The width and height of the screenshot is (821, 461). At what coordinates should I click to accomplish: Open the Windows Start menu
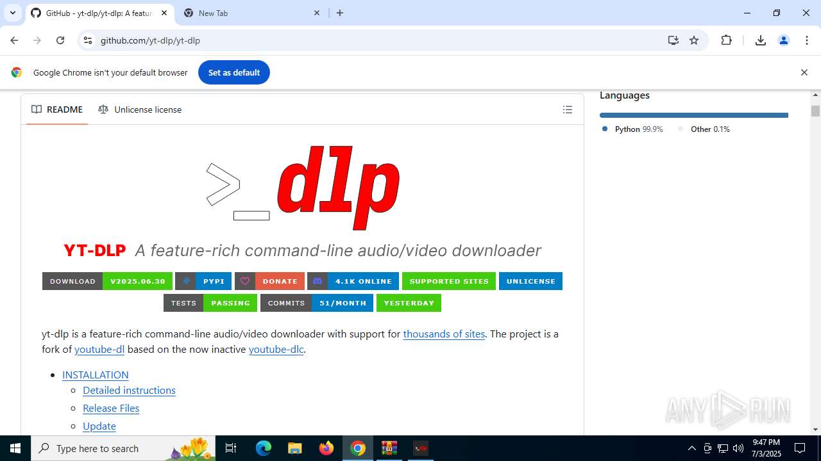pyautogui.click(x=15, y=448)
